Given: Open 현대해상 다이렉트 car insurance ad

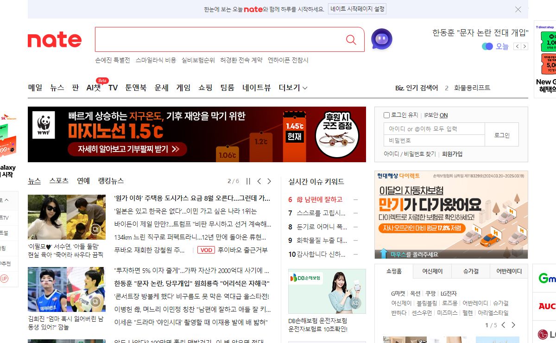Looking at the screenshot, I should point(451,215).
